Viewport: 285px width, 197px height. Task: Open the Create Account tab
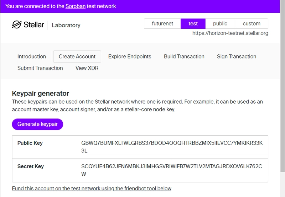[77, 56]
